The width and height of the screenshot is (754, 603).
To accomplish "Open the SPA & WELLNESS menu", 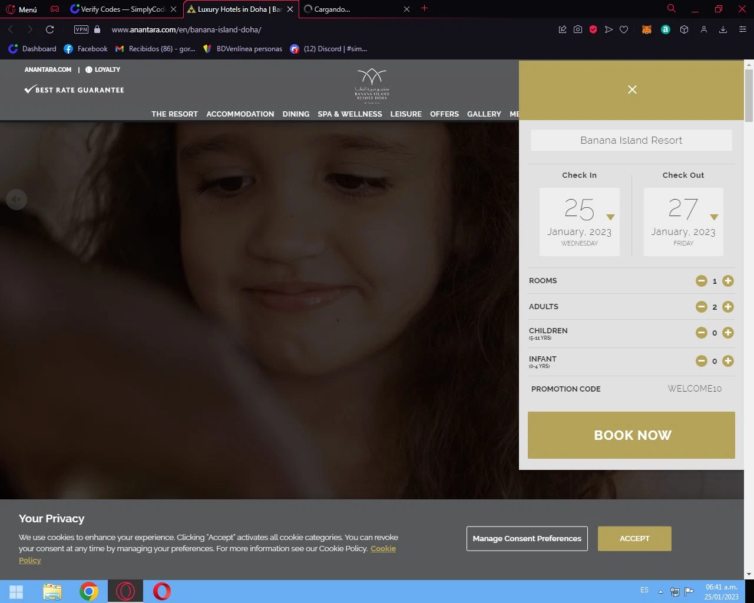I will click(x=350, y=114).
